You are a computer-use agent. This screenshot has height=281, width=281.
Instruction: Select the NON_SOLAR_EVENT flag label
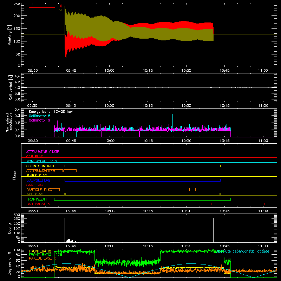43,161
